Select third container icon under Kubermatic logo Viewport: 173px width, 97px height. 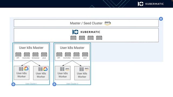91,38
